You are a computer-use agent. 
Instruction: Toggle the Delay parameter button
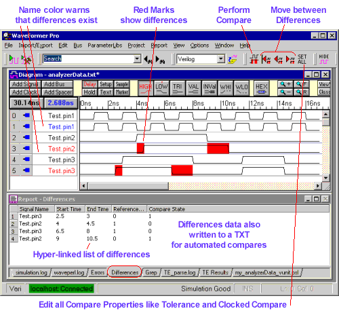point(89,84)
